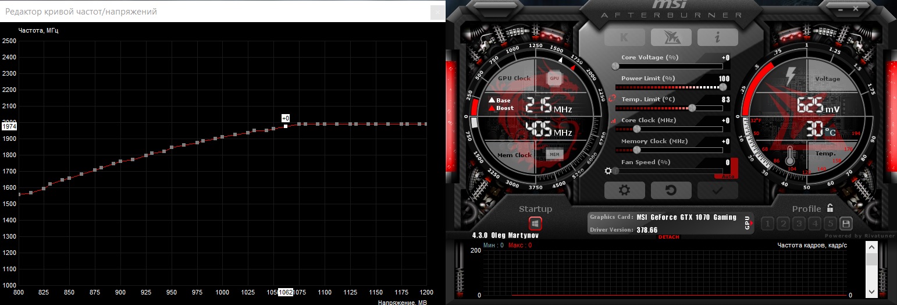This screenshot has height=305, width=897.
Task: Click the MSI dragon logo button
Action: click(x=671, y=37)
